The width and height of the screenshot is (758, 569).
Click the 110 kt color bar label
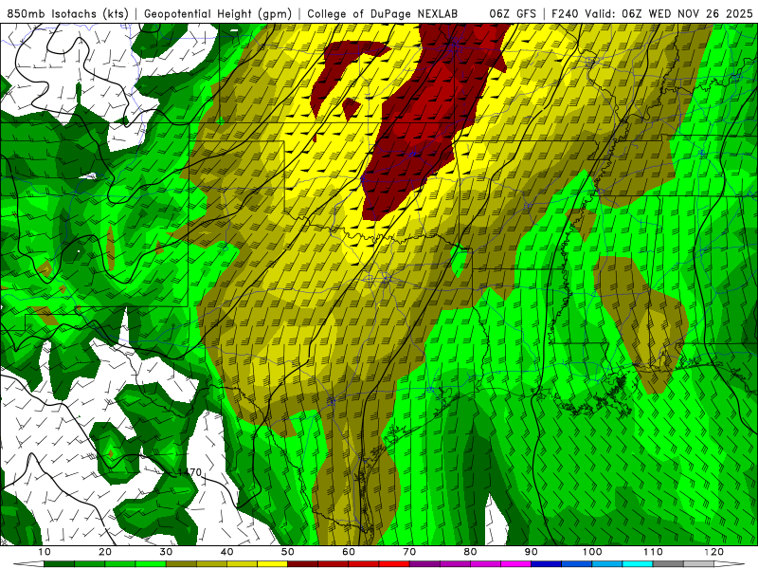tap(653, 552)
